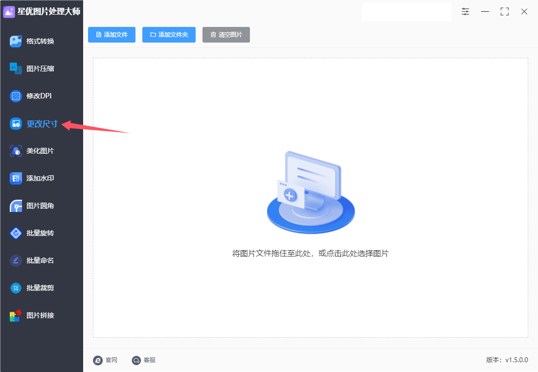The height and width of the screenshot is (372, 538).
Task: Click the 格式转换 format conversion icon
Action: 16,41
